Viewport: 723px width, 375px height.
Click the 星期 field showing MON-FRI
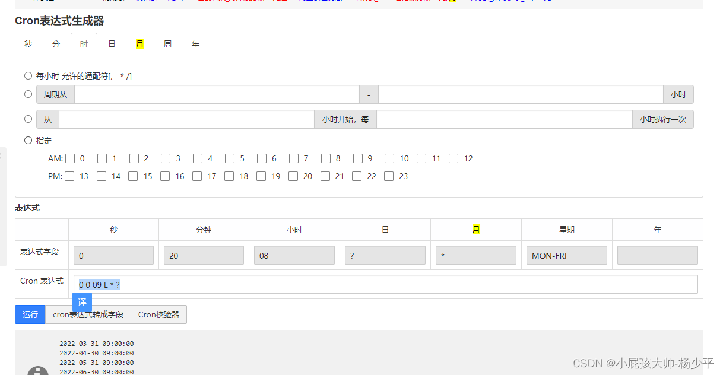click(x=566, y=255)
